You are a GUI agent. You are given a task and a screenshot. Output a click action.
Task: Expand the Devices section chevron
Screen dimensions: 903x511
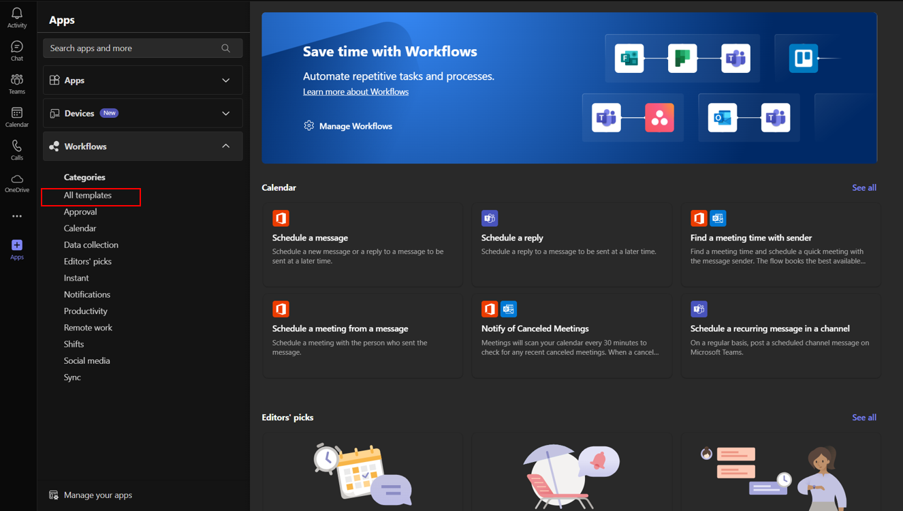point(226,113)
